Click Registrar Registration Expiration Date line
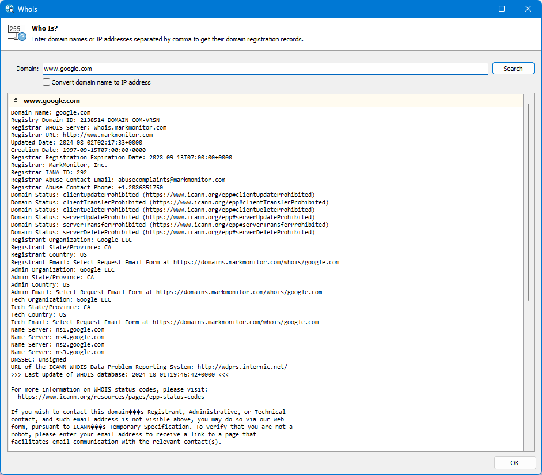542x475 pixels. click(122, 158)
